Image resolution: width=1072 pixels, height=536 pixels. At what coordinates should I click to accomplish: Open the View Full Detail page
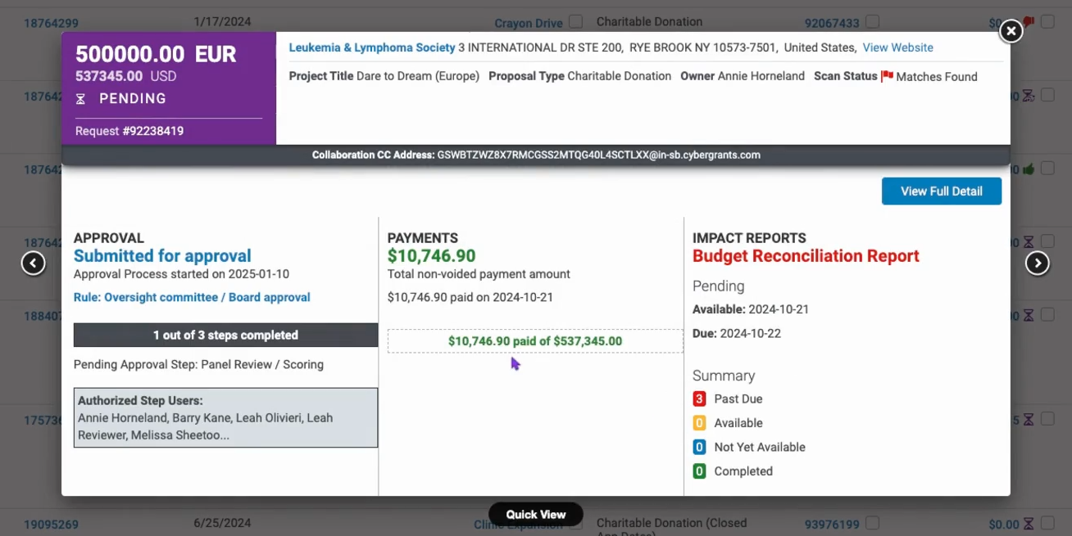942,191
